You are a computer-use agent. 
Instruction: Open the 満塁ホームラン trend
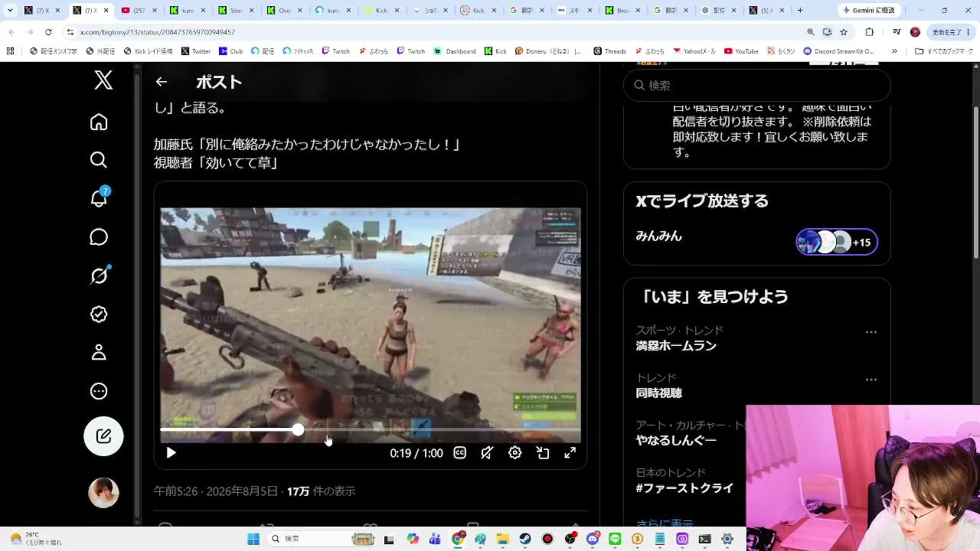(676, 346)
